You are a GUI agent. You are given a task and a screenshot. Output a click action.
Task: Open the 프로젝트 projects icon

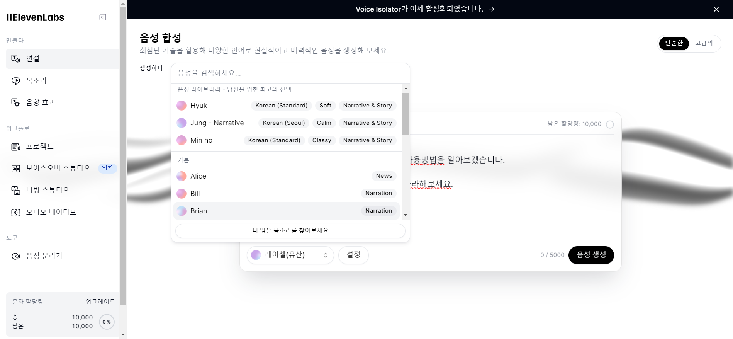(x=15, y=147)
